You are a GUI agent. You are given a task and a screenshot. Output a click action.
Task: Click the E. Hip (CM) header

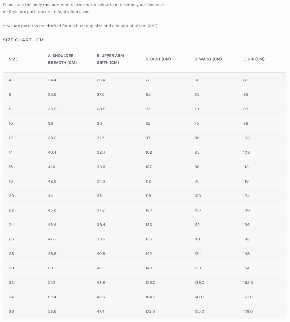(254, 59)
